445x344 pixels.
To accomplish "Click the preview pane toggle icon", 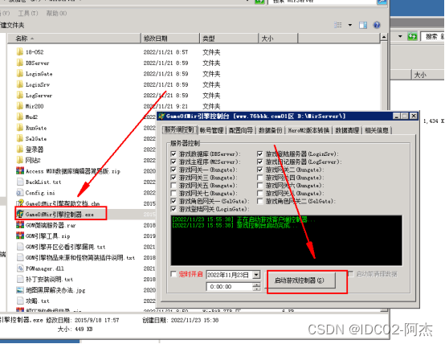I will [x=363, y=25].
